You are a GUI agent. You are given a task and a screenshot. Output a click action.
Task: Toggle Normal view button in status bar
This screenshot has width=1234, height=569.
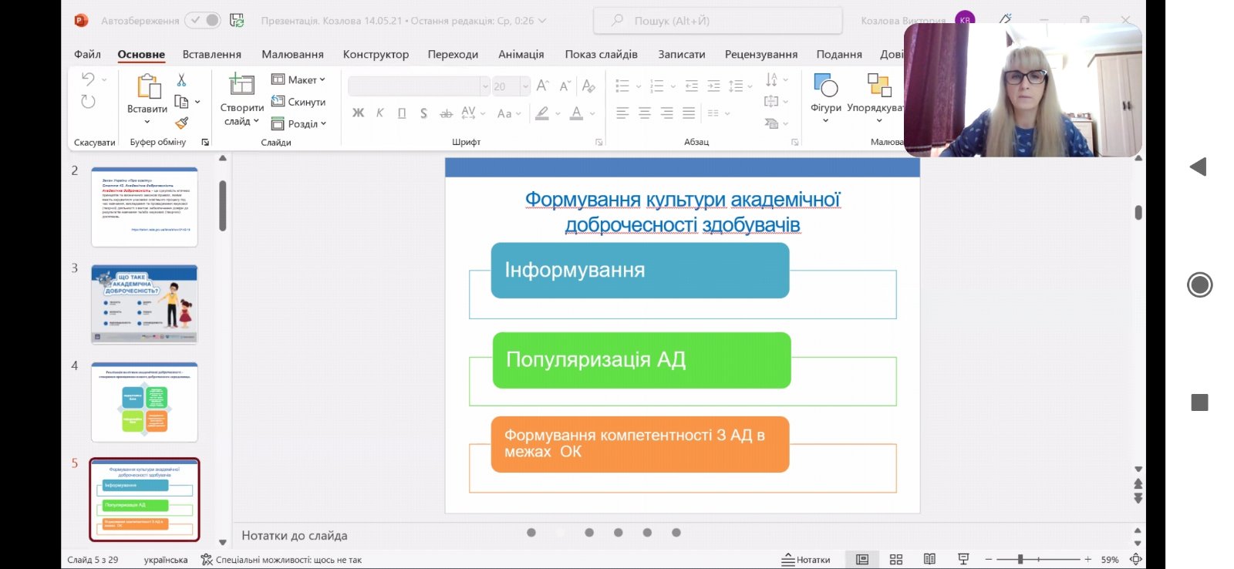point(862,560)
